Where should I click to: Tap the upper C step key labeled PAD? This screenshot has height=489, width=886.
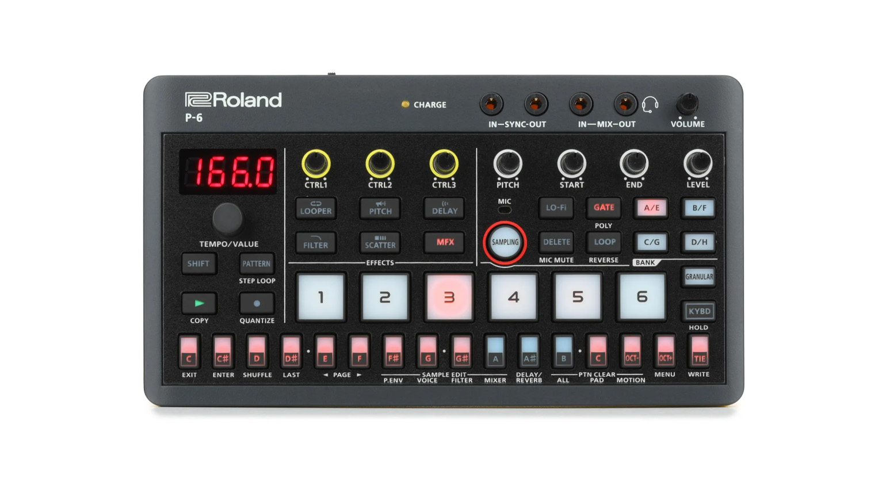click(597, 351)
